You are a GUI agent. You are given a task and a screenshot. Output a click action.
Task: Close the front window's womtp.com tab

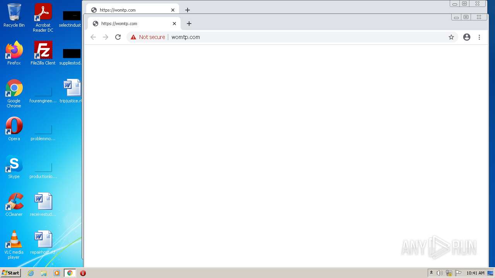[174, 24]
